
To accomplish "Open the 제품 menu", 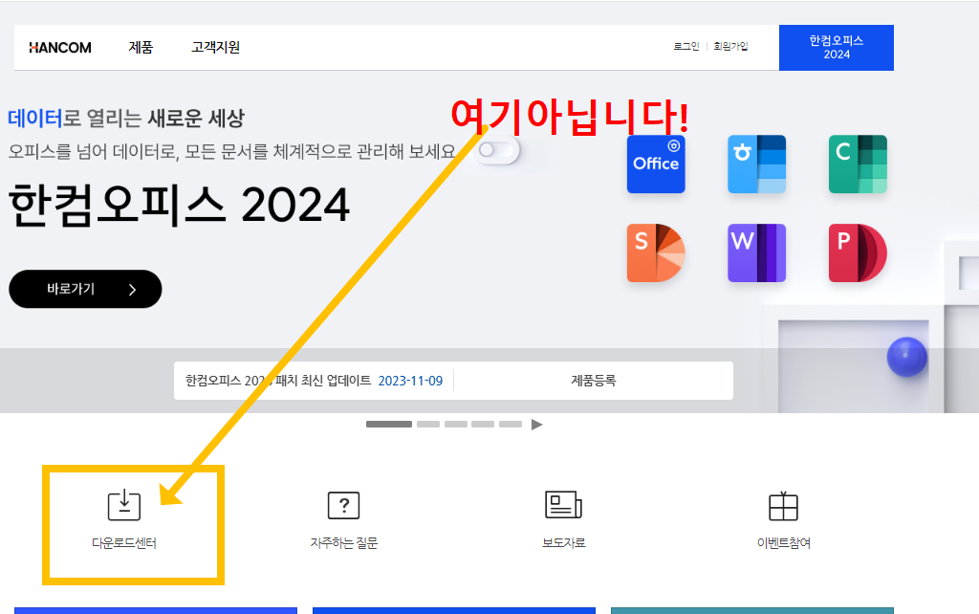I will point(141,47).
